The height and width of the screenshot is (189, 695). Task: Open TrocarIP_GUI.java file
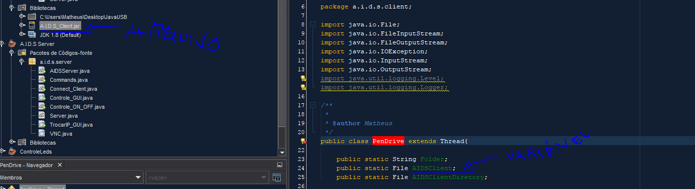71,124
